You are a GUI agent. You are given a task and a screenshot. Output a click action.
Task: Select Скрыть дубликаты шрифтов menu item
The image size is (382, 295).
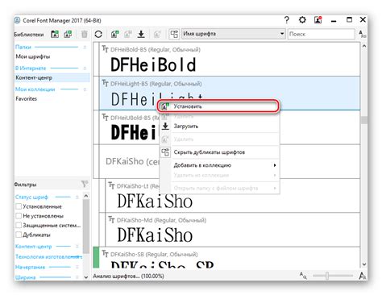click(219, 152)
